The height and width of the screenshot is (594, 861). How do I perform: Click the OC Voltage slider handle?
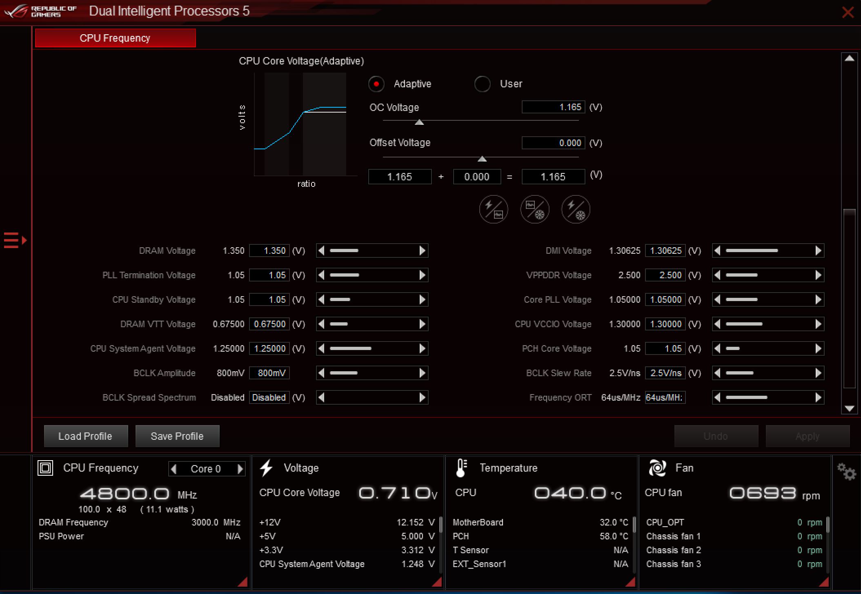419,122
